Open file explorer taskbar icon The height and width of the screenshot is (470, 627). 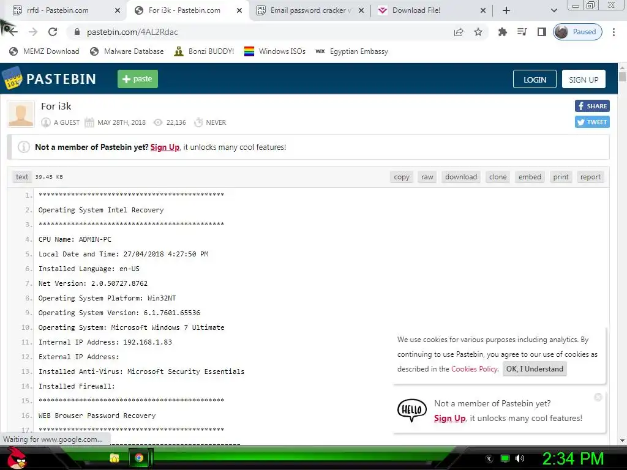click(115, 458)
